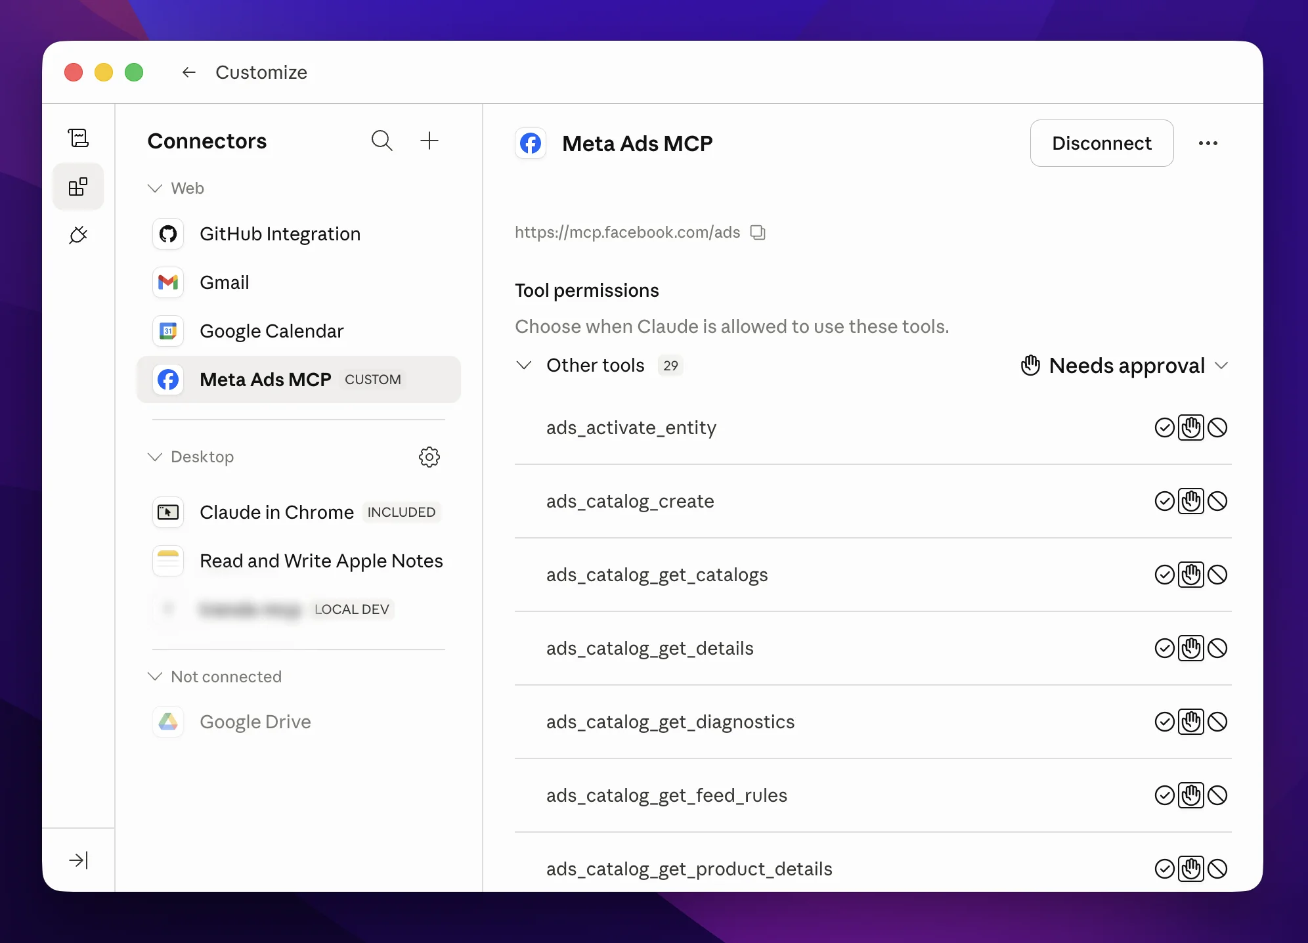Viewport: 1308px width, 943px height.
Task: Allow ads_catalog_get_diagnostics without approval
Action: (1165, 722)
